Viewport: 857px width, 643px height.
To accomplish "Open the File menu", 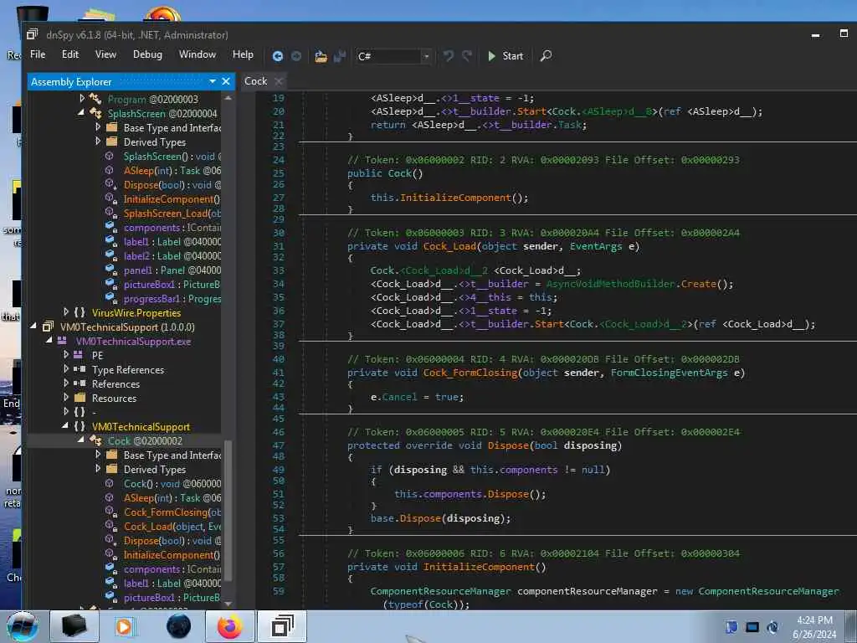I will 38,54.
